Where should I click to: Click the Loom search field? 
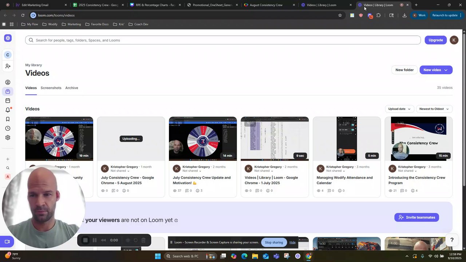223,40
